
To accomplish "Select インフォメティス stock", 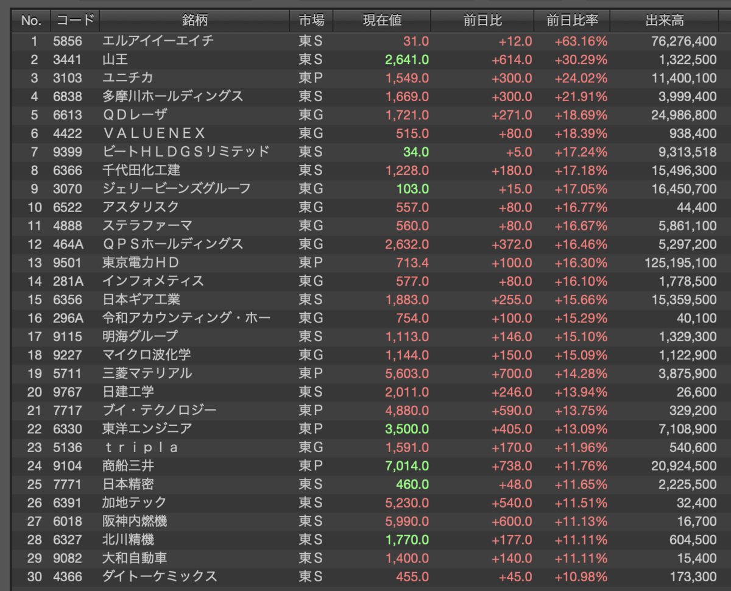I will (x=153, y=281).
